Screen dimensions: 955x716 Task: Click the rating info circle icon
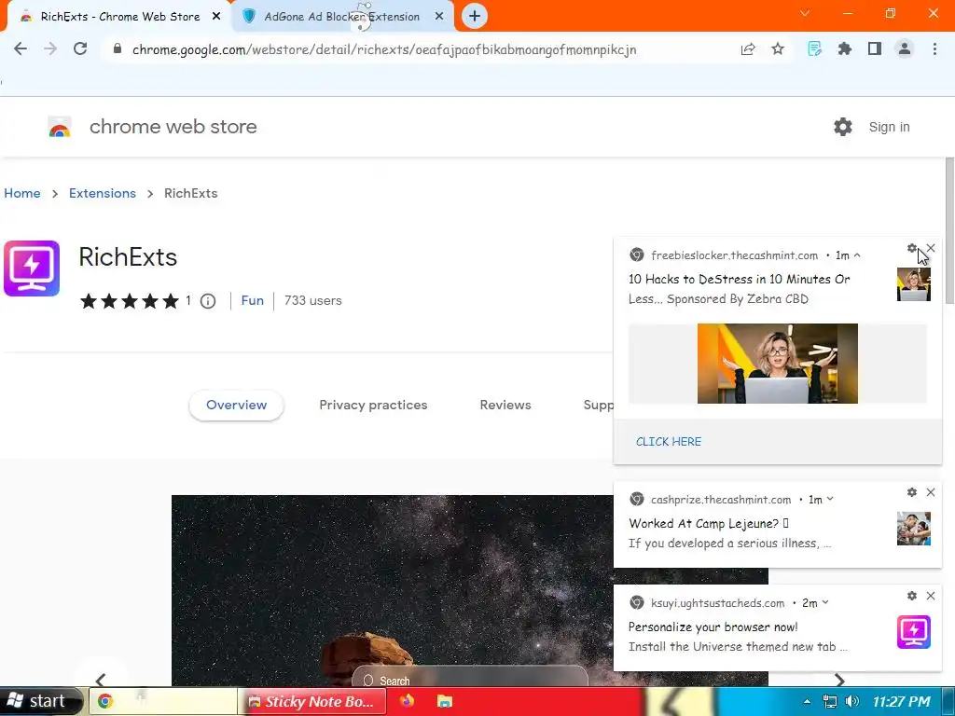coord(208,301)
